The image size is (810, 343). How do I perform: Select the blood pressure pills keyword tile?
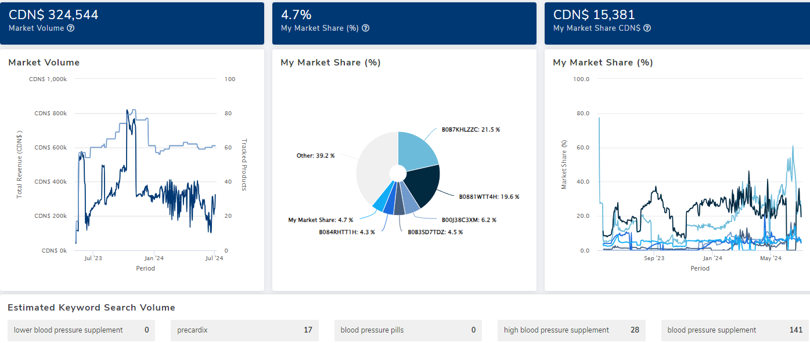click(x=409, y=330)
